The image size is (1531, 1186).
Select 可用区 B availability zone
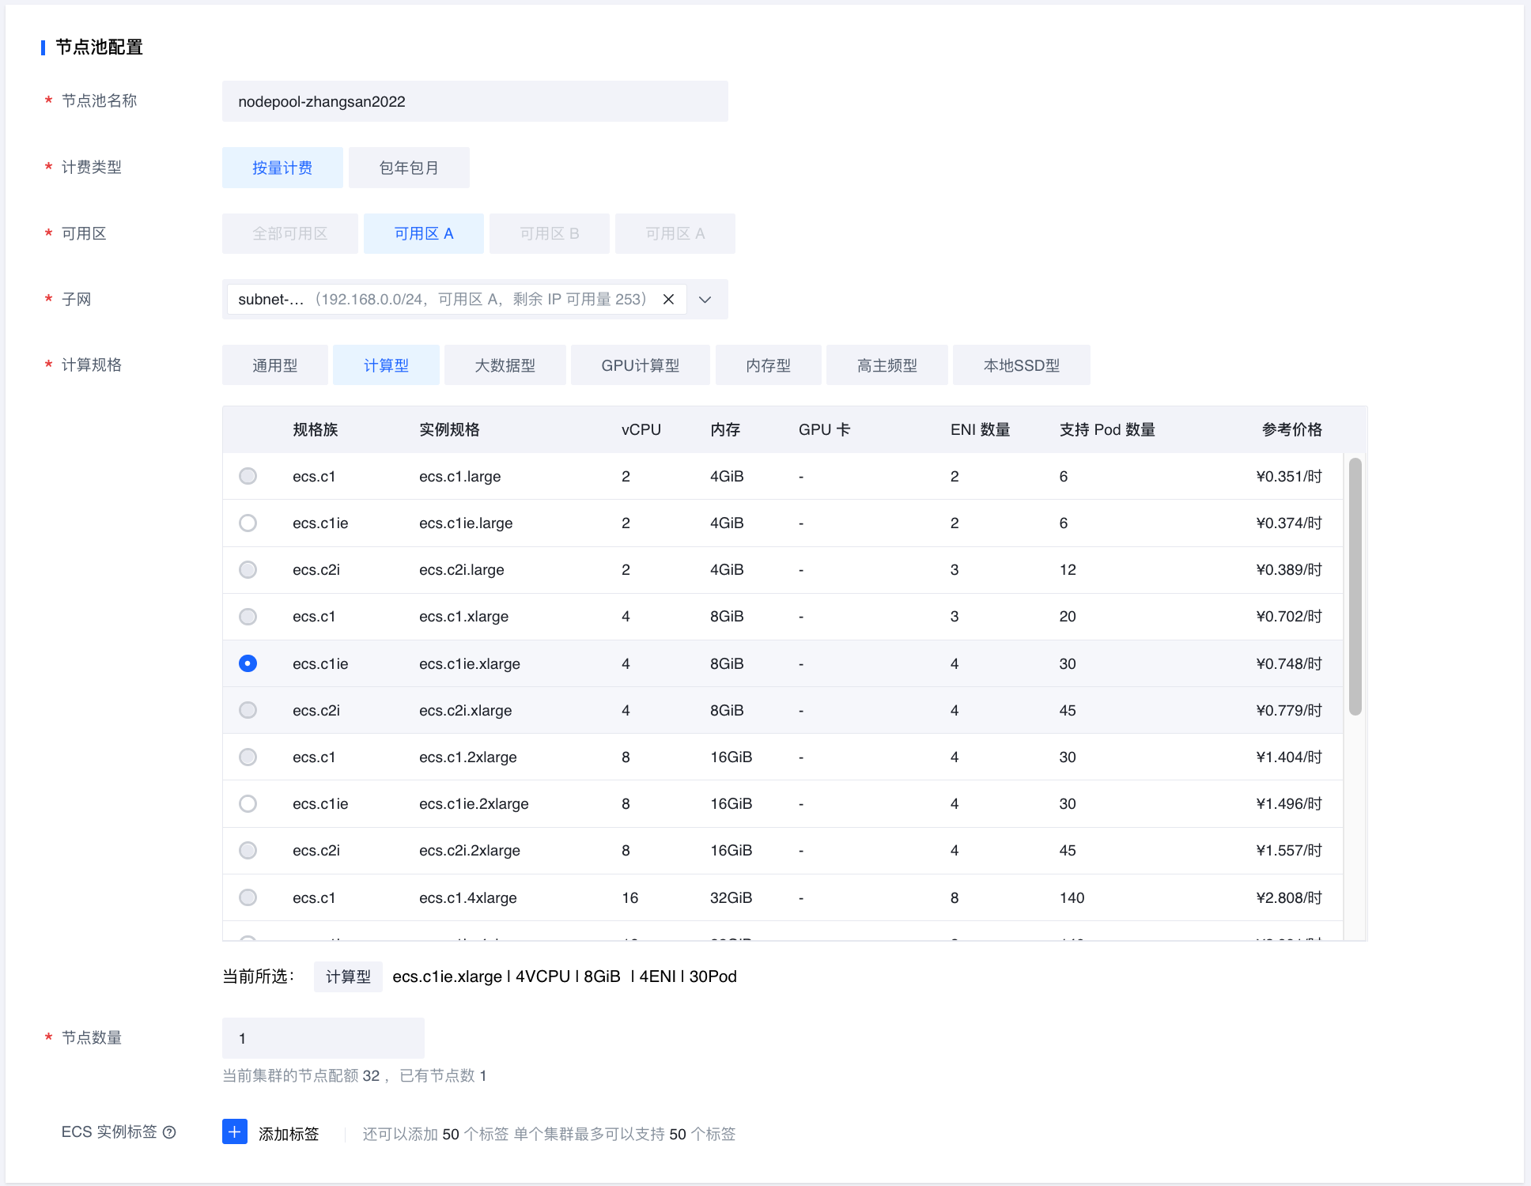click(x=549, y=233)
